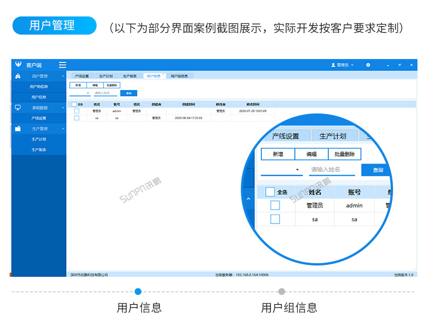This screenshot has height=329, width=426.
Task: Check the 管理员 row checkbox in main table
Action: pyautogui.click(x=77, y=111)
